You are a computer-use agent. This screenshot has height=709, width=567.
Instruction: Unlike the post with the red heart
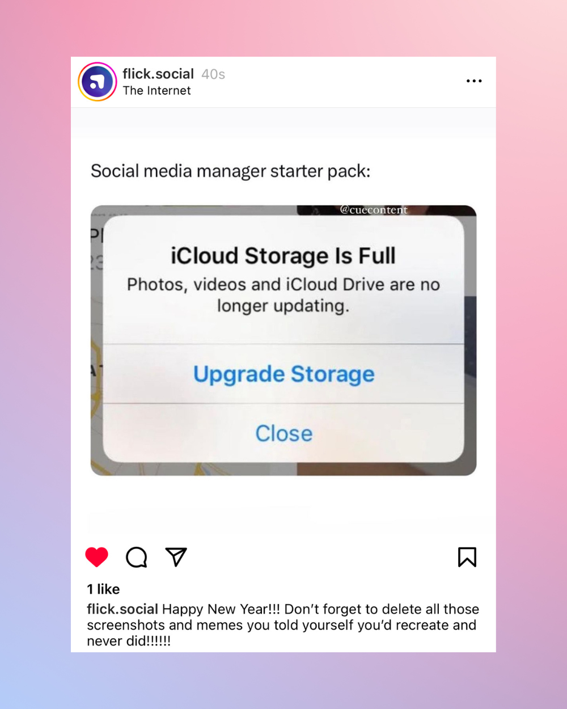coord(96,557)
